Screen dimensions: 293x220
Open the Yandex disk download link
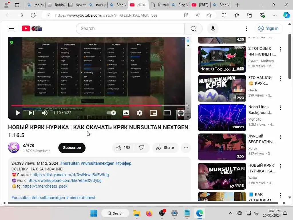pyautogui.click(x=71, y=175)
